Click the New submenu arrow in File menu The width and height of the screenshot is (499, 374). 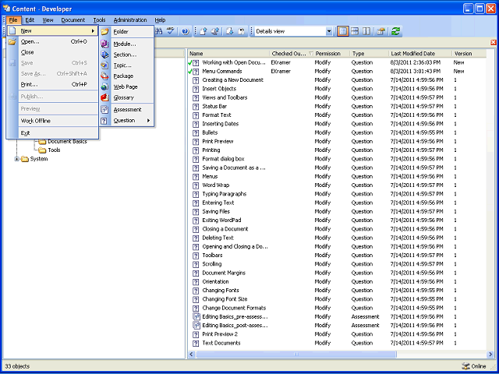tap(93, 31)
